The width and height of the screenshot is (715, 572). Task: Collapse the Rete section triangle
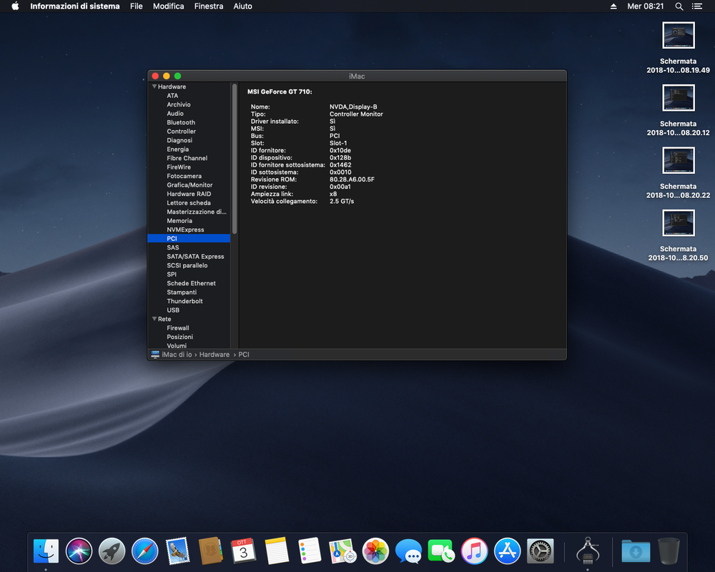coord(154,319)
